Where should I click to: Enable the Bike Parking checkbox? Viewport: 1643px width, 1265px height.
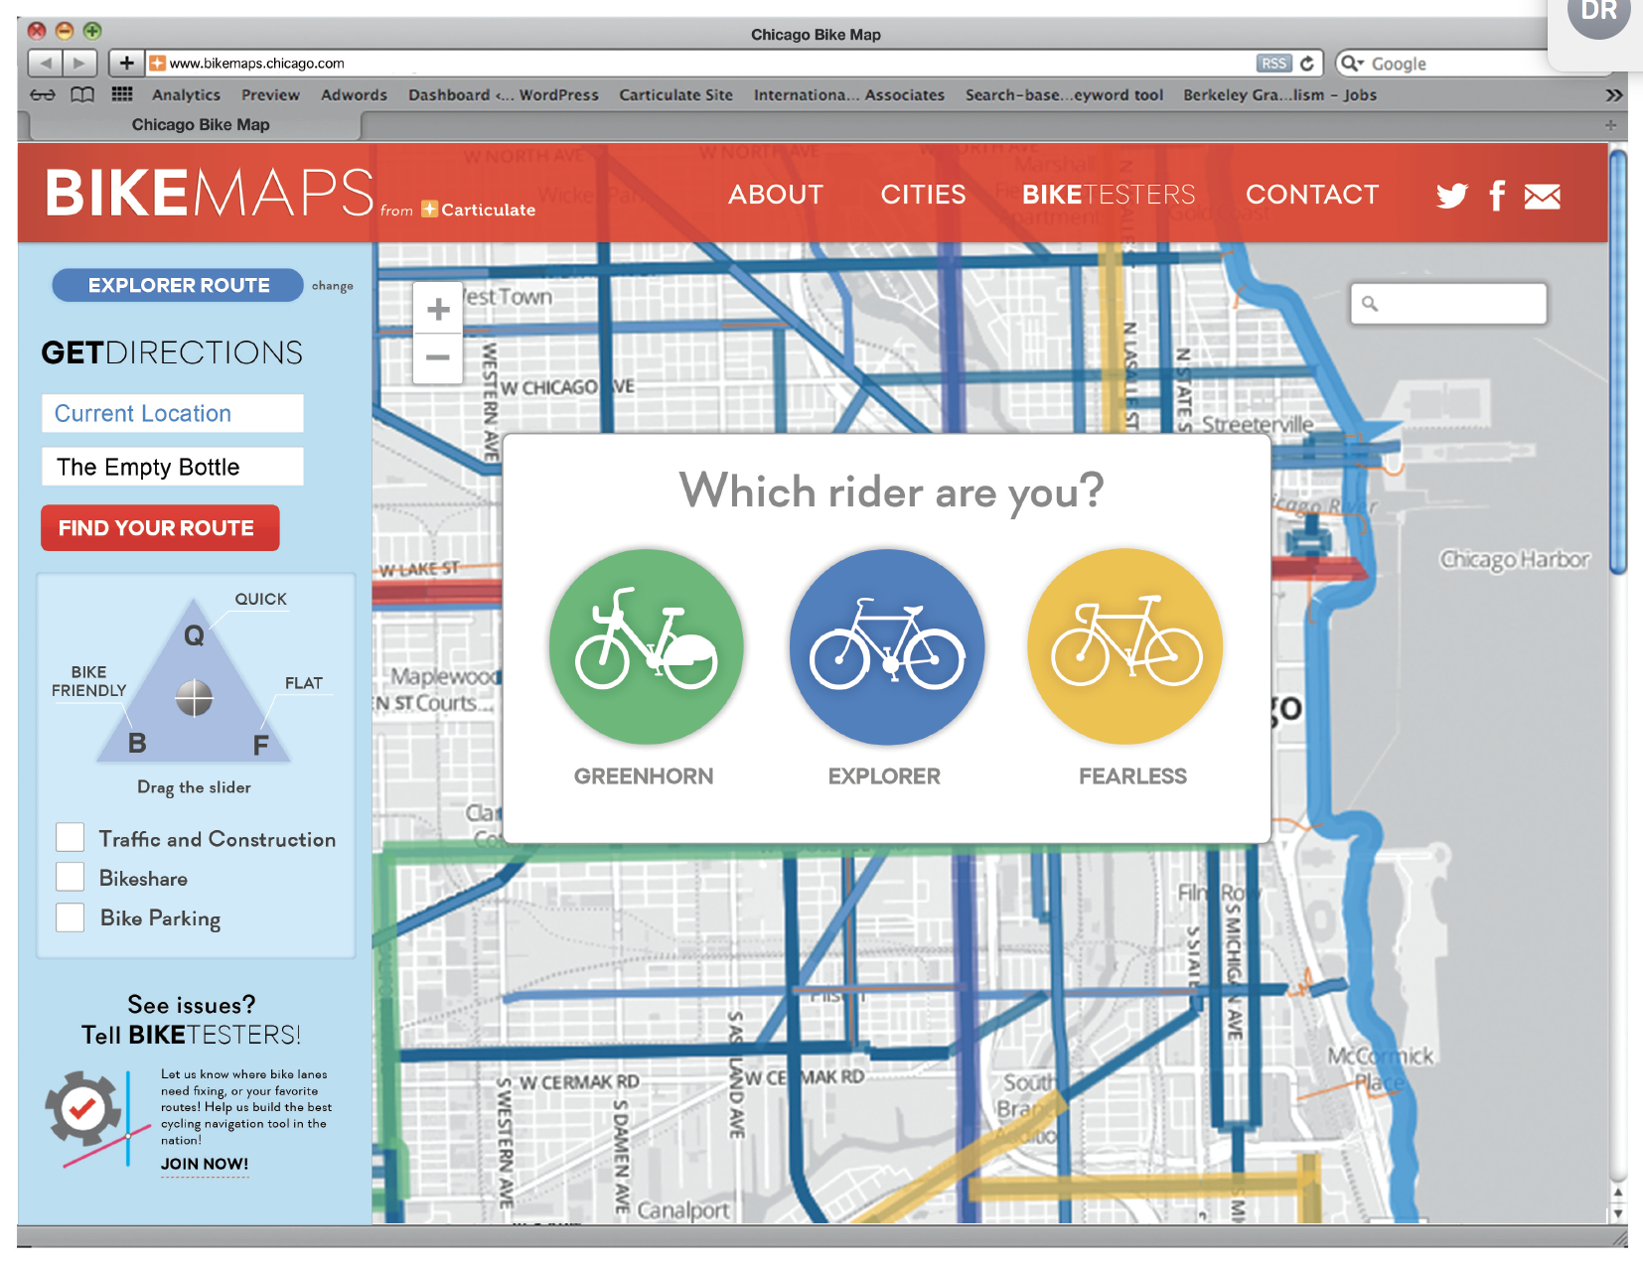pos(70,917)
